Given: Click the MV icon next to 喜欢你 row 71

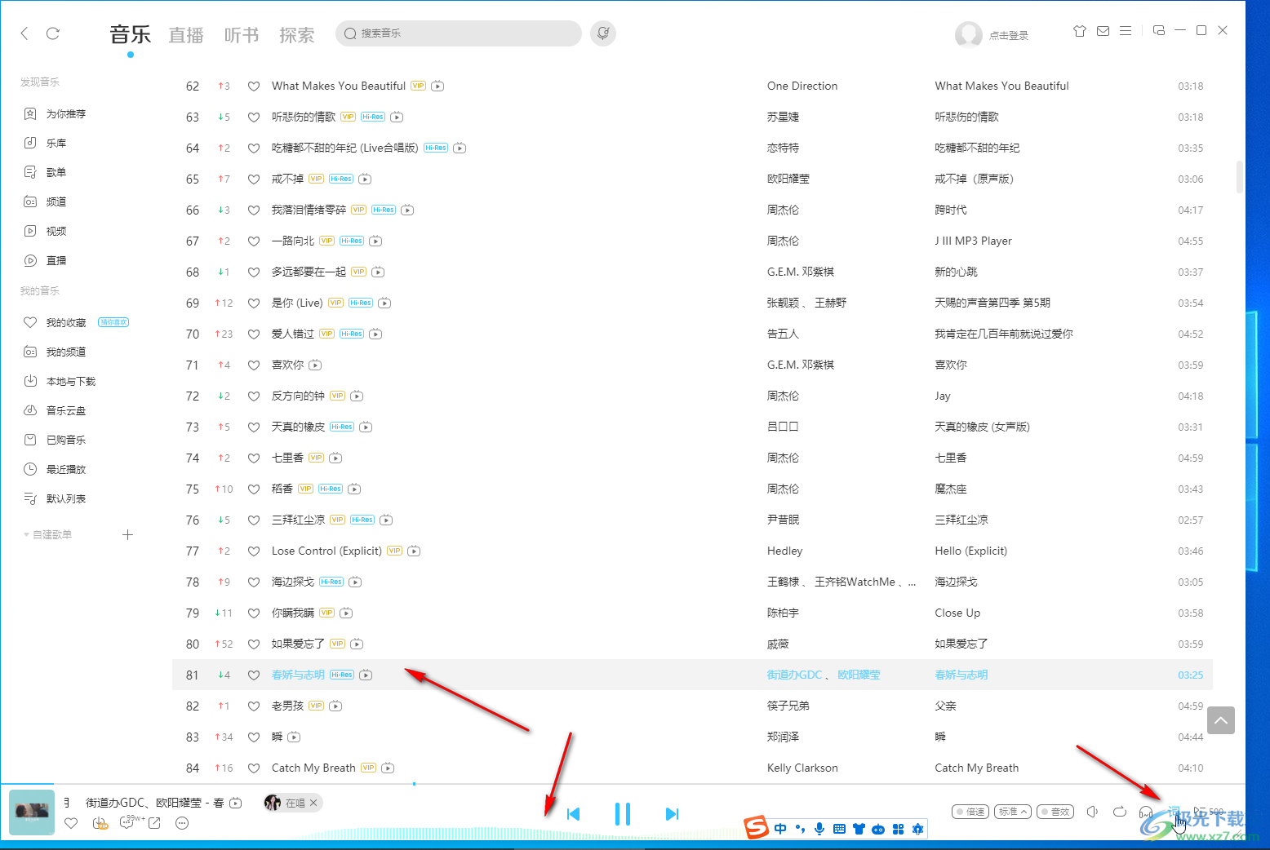Looking at the screenshot, I should click(315, 365).
